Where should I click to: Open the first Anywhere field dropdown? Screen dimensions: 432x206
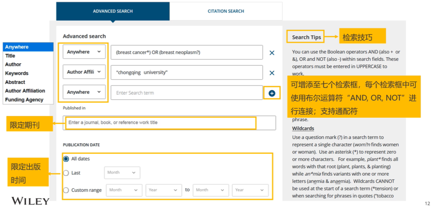[x=84, y=52]
